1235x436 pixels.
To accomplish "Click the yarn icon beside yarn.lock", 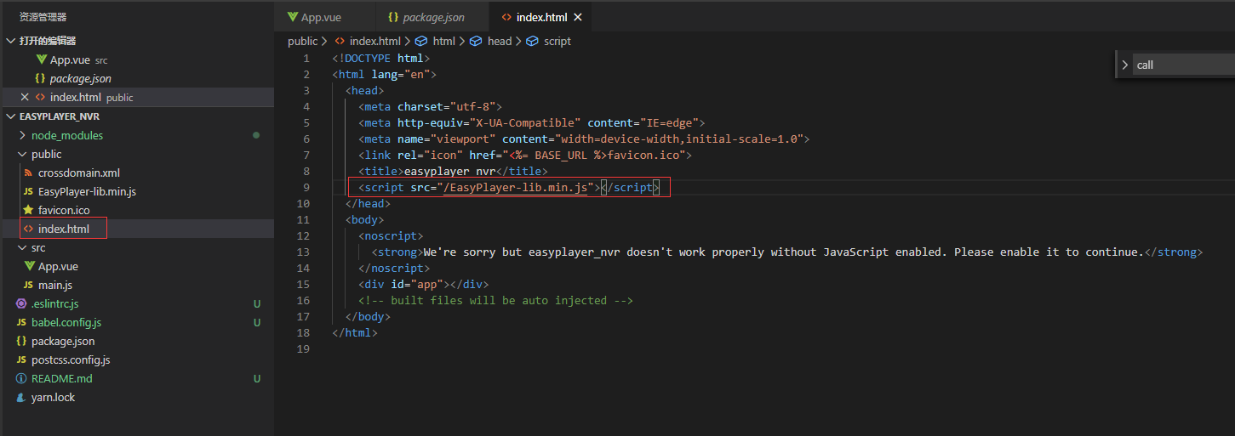I will coord(21,397).
